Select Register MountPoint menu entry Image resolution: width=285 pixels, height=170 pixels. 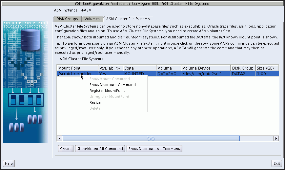(107, 91)
